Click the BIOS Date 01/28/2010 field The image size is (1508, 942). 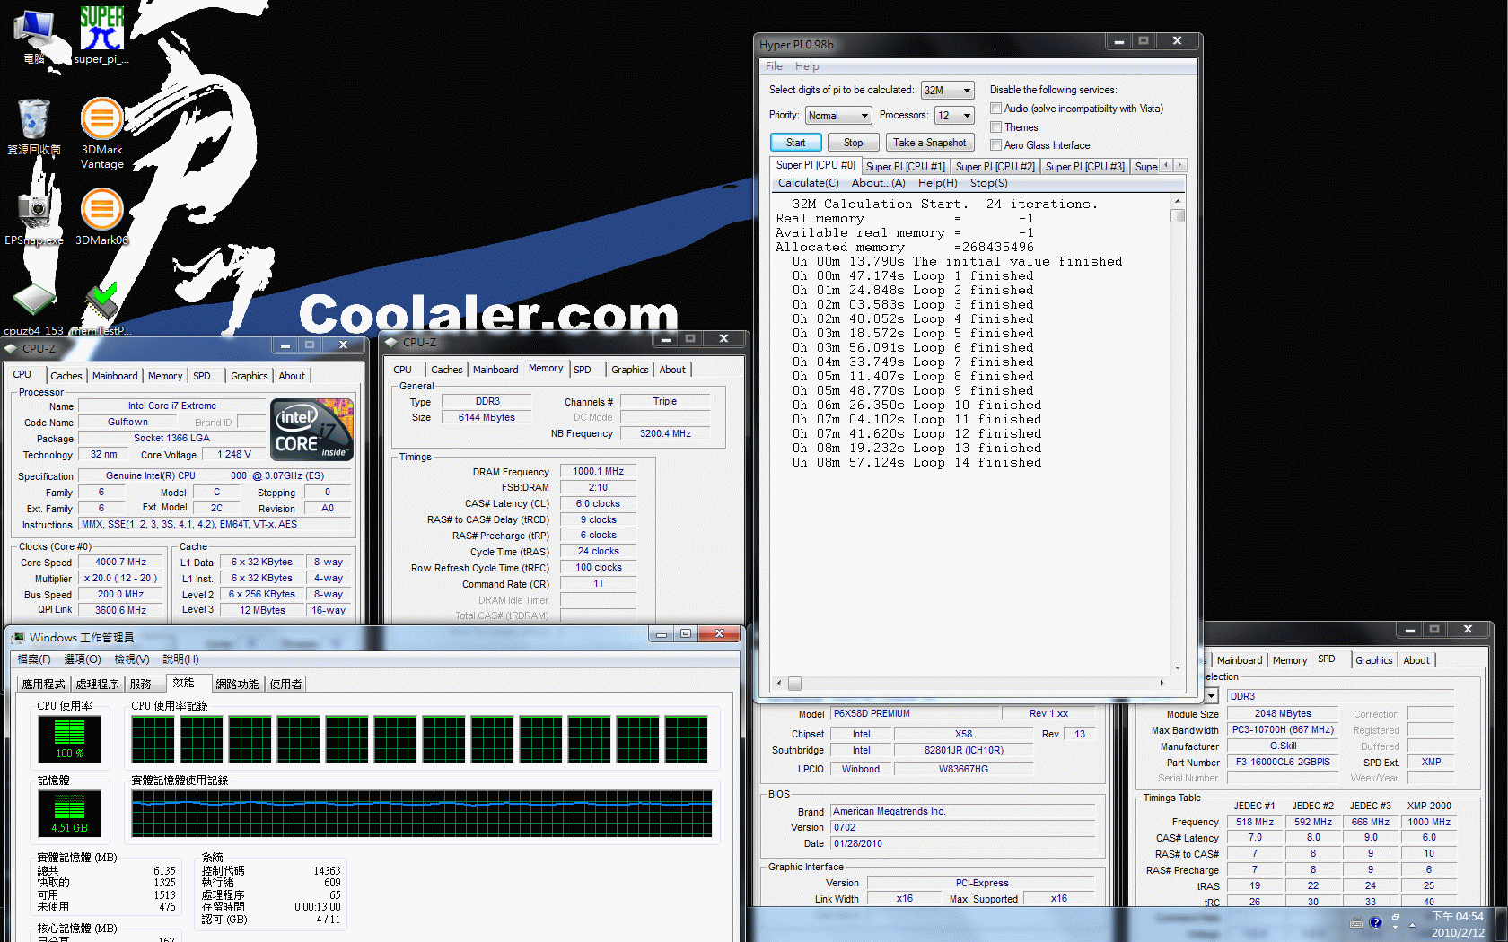[x=962, y=843]
